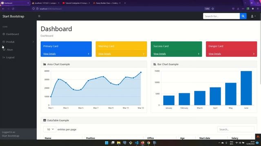Expand the Produk sidebar menu
Viewport: 261px width, 146px height.
[18, 42]
